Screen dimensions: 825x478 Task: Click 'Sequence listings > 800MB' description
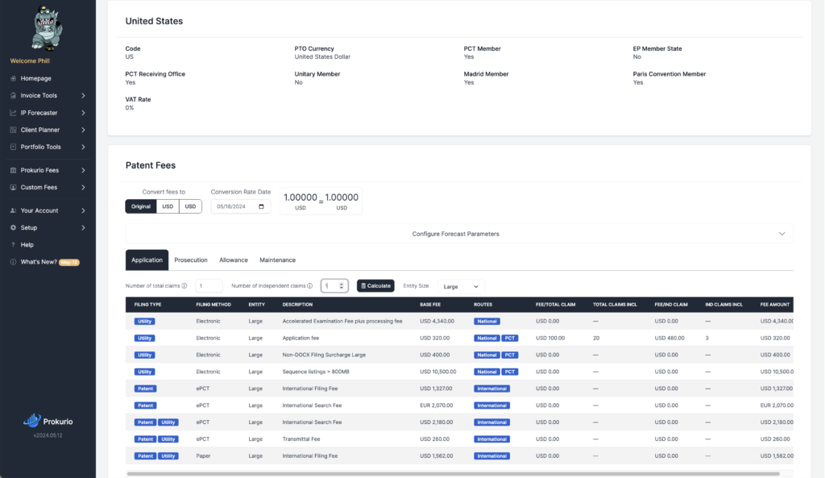coord(316,372)
